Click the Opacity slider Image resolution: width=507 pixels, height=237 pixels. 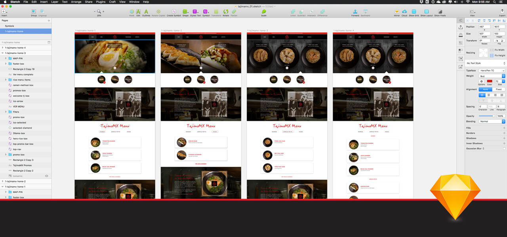tap(487, 116)
